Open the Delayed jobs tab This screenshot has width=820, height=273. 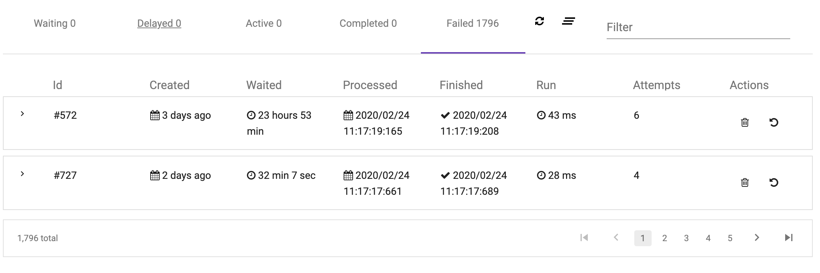[x=159, y=23]
